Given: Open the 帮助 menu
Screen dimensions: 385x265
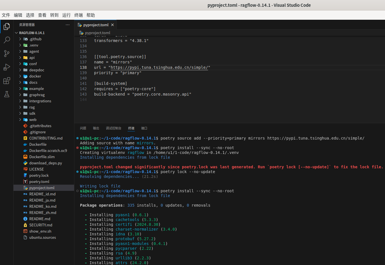Looking at the screenshot, I should [91, 15].
